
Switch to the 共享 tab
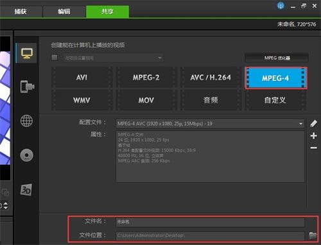tap(107, 12)
